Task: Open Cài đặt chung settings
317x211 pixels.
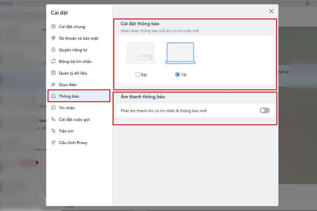Action: [79, 27]
